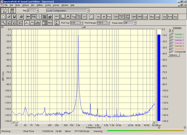Save using the floppy disk icon

pos(14,17)
